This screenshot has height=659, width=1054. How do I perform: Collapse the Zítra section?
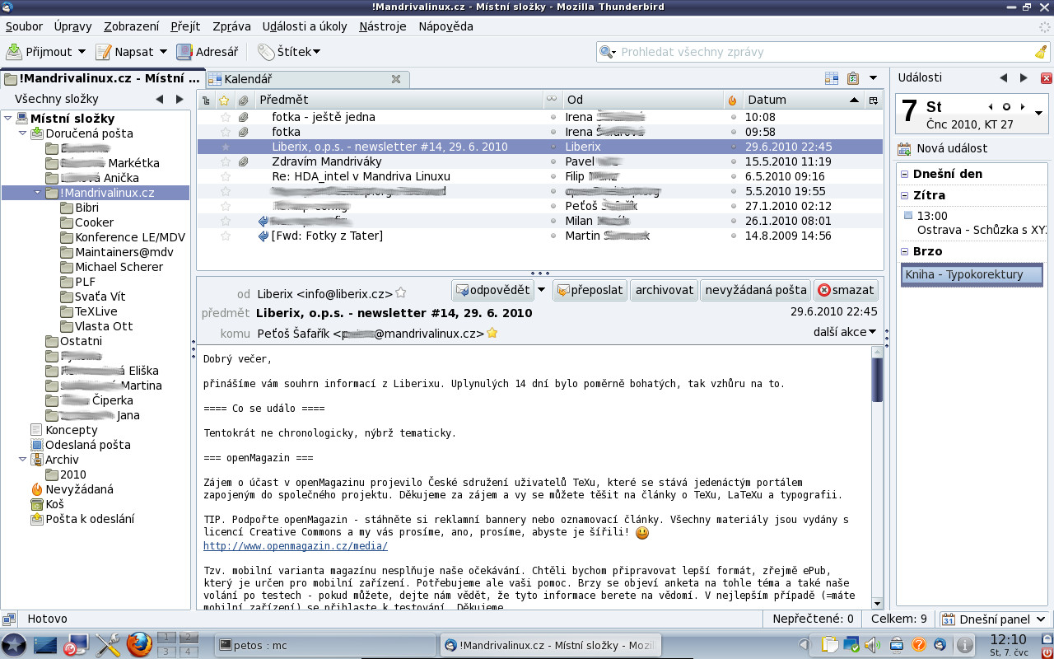click(x=904, y=195)
